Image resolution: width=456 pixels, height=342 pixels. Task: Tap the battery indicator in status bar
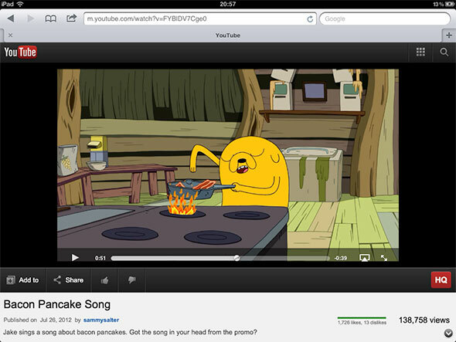449,4
